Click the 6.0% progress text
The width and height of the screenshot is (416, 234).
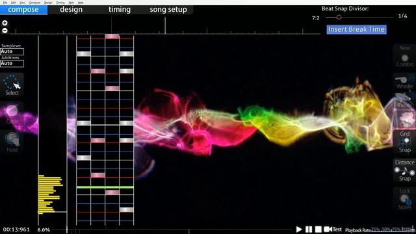(44, 229)
